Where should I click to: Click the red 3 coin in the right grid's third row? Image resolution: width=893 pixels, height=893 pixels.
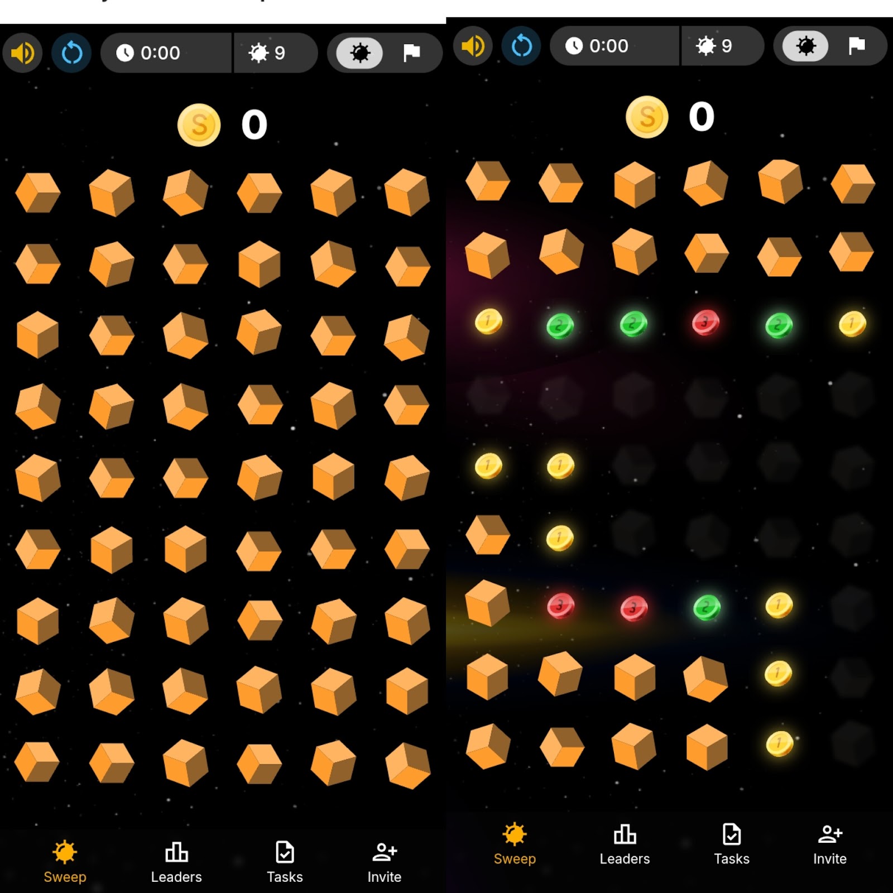click(x=706, y=323)
